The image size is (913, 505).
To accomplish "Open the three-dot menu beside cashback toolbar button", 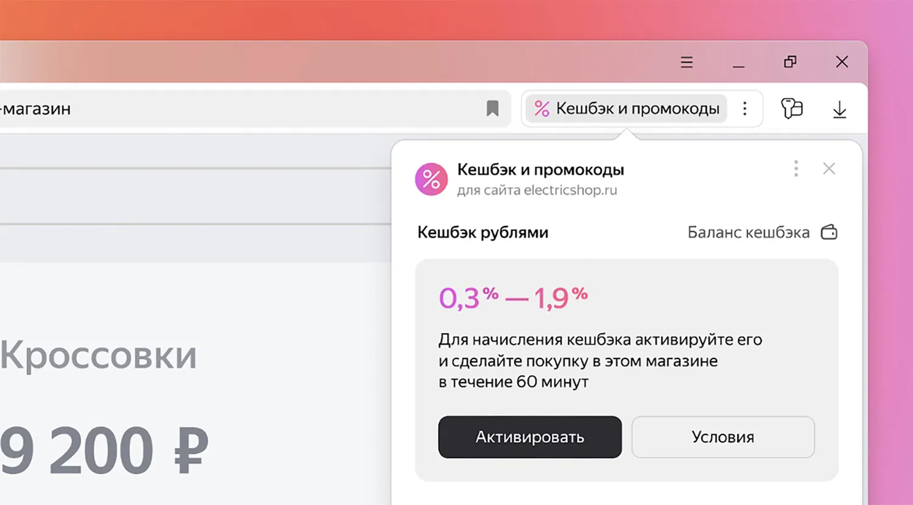I will click(x=745, y=109).
